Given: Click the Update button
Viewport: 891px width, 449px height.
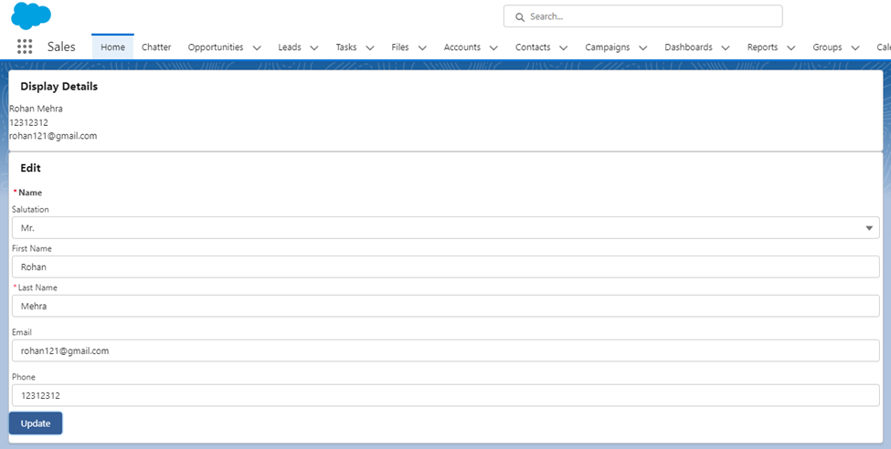Looking at the screenshot, I should 36,423.
